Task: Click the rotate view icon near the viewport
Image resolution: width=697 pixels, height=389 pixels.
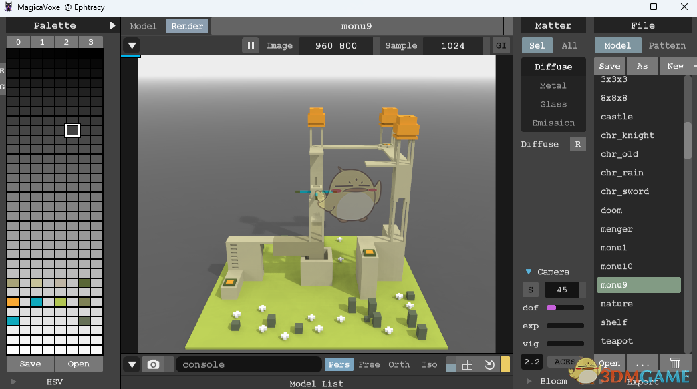Action: pos(489,364)
